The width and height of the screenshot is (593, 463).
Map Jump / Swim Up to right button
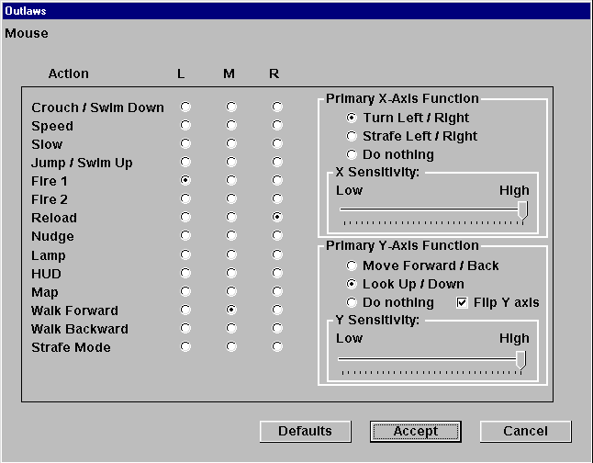pos(277,162)
